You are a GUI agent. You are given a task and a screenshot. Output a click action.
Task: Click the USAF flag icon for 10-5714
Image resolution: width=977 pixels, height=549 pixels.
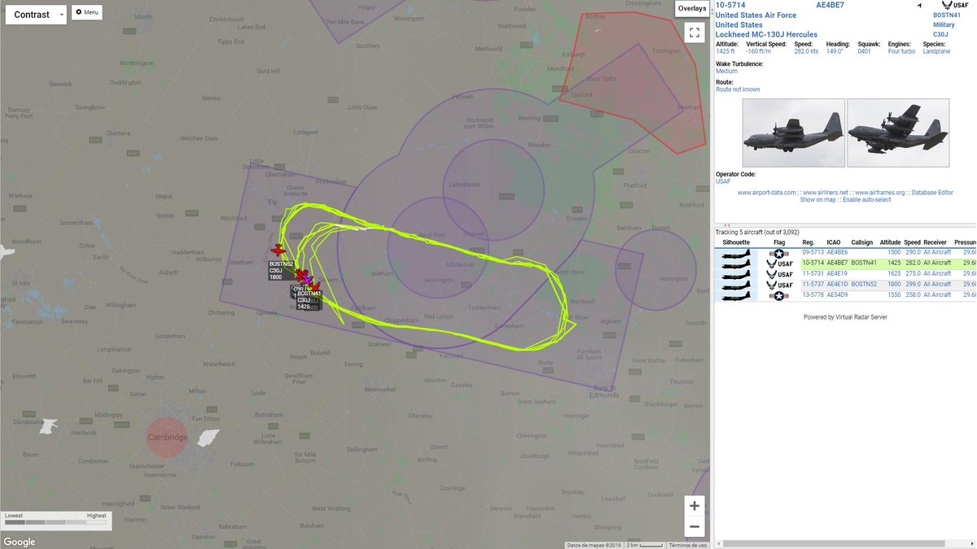779,264
